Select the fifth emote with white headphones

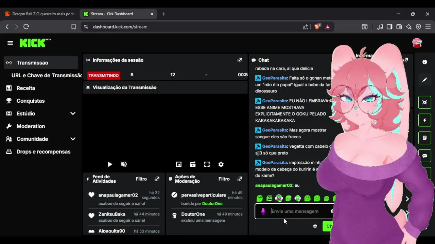pos(298,199)
